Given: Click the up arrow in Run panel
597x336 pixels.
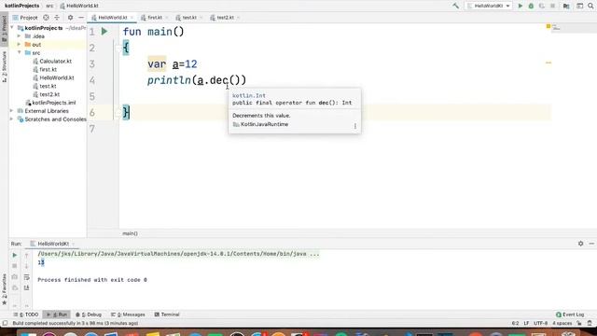Looking at the screenshot, I should pyautogui.click(x=27, y=255).
